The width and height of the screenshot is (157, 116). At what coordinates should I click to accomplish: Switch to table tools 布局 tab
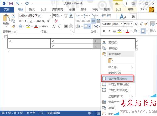[131, 9]
